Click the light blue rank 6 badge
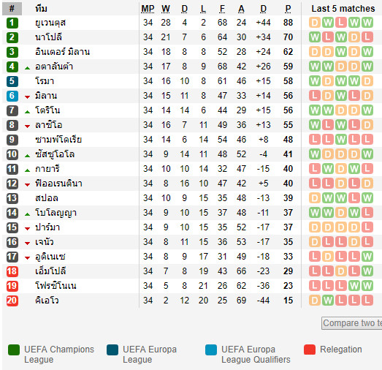The image size is (382, 370). point(12,96)
